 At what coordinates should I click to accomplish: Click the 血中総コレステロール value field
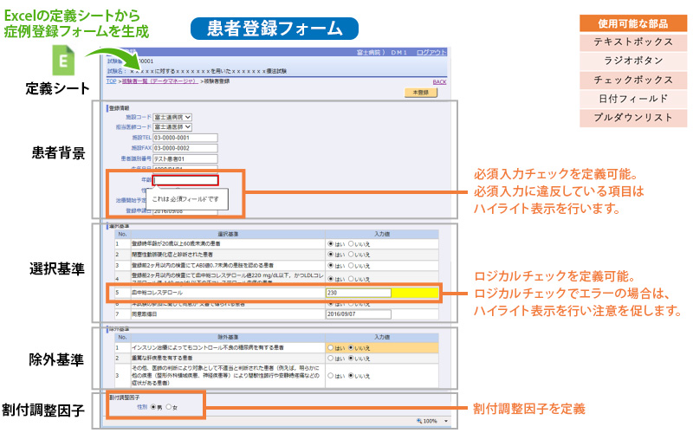click(x=357, y=294)
